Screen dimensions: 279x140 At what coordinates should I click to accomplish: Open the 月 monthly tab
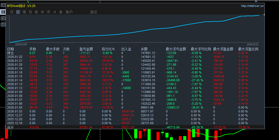coord(30,12)
